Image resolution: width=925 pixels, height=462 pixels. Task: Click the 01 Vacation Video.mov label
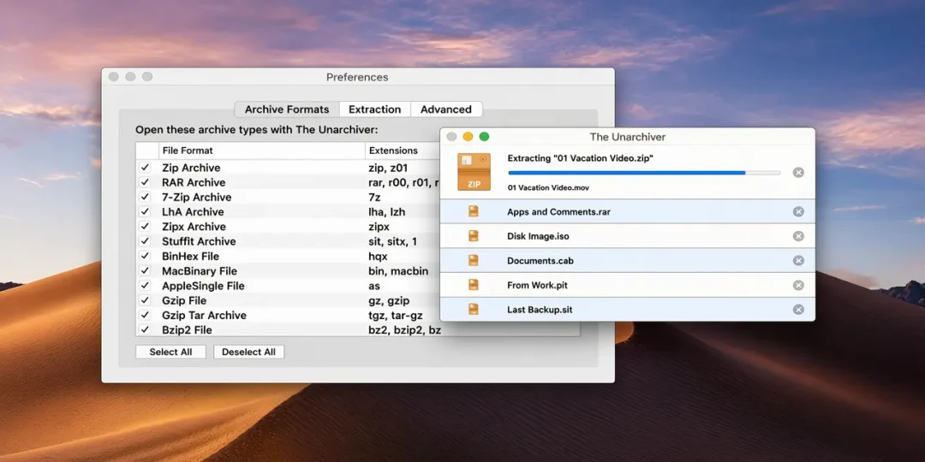[x=548, y=187]
